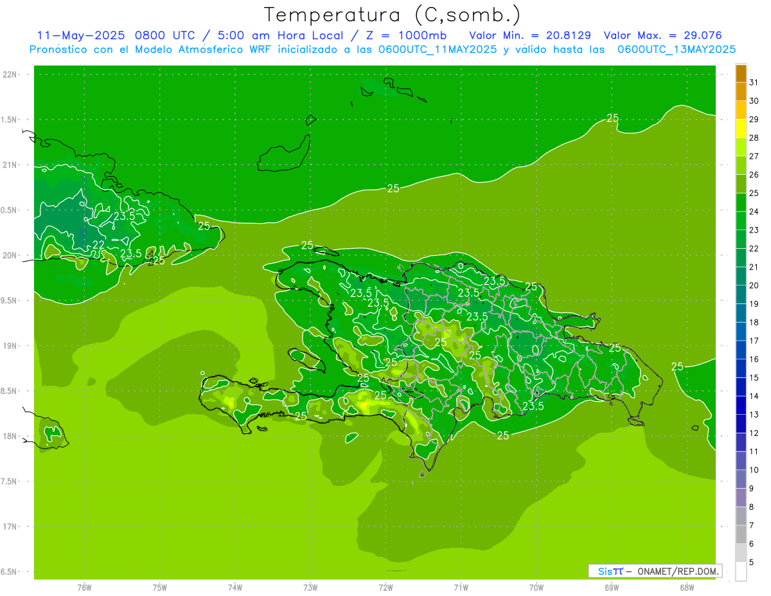This screenshot has width=771, height=596.
Task: Click the purple swatch between 8 and 9
Action: click(741, 498)
